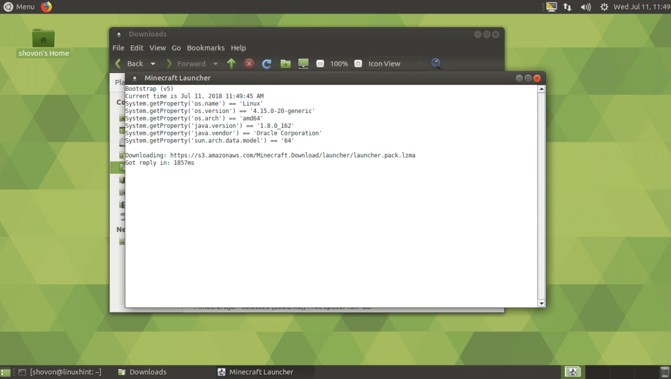
Task: Switch to the terminal window in taskbar
Action: click(x=59, y=372)
